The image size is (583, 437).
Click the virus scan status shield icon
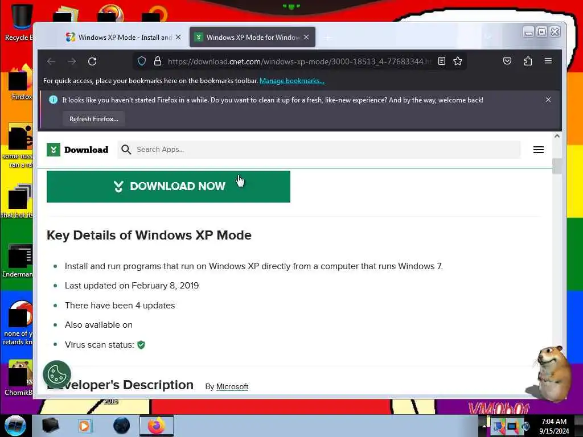[x=141, y=345]
